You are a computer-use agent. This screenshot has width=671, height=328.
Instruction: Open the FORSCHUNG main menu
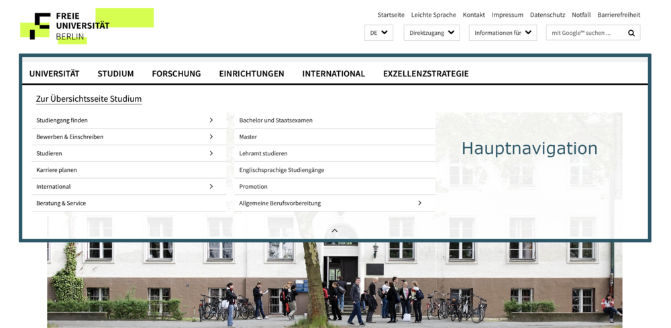[x=176, y=74]
